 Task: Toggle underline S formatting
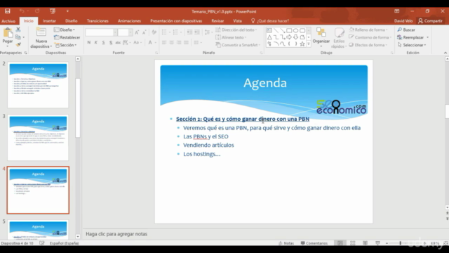[x=103, y=42]
